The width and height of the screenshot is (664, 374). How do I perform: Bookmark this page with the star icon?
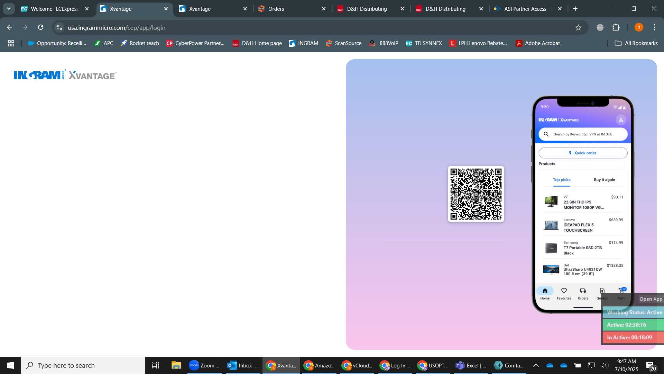coord(578,27)
